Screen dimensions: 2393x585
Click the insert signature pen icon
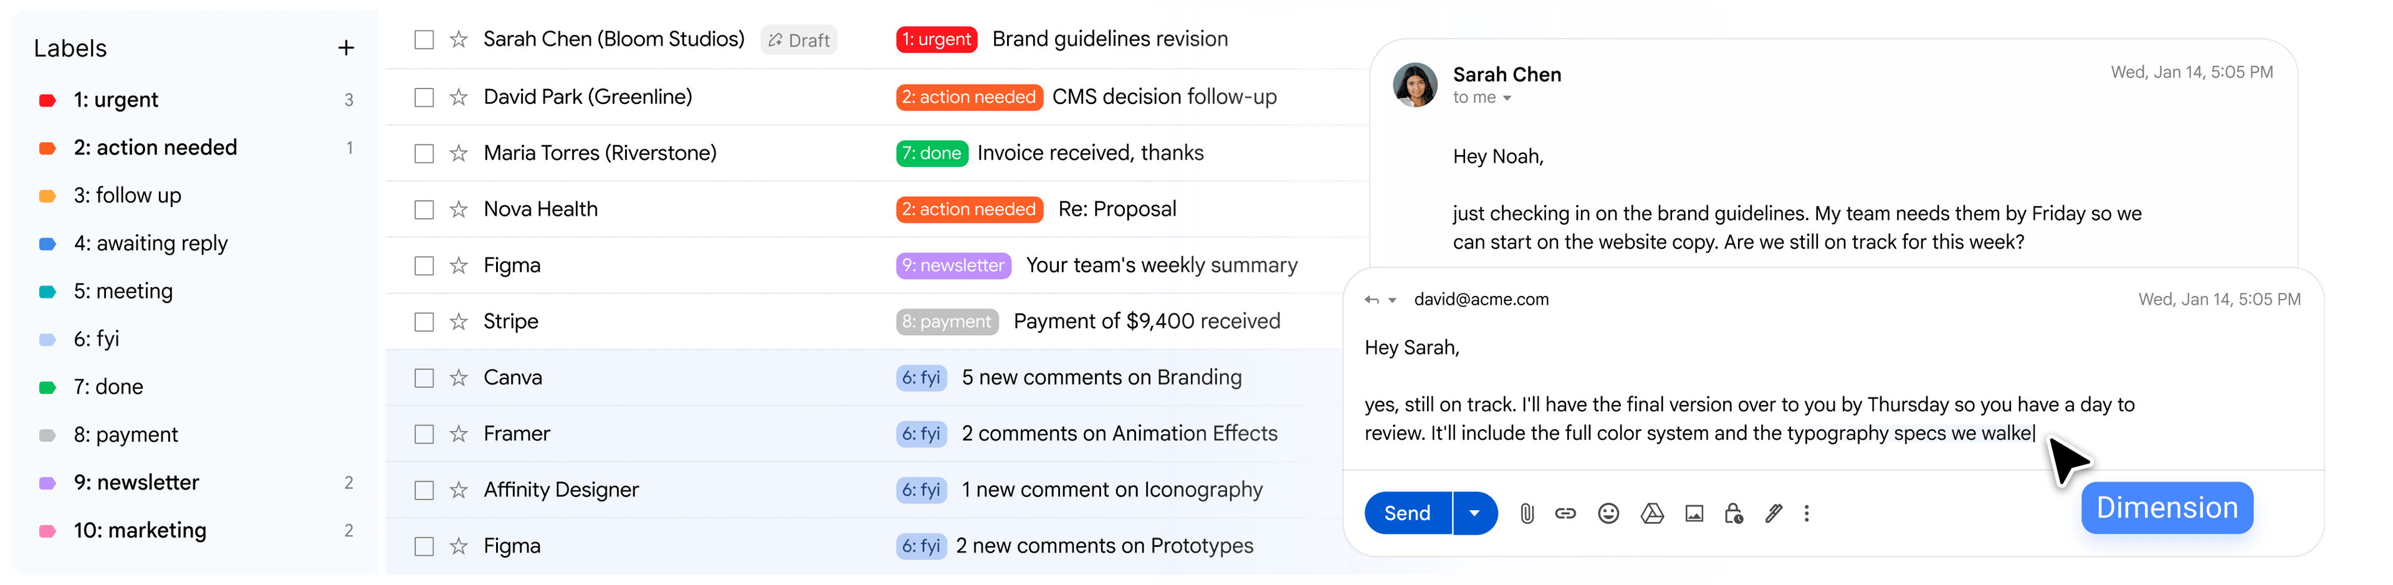tap(1774, 513)
